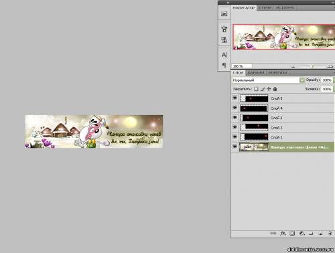335x253 pixels.
Task: Add a layer mask at panel bottom
Action: (x=292, y=234)
